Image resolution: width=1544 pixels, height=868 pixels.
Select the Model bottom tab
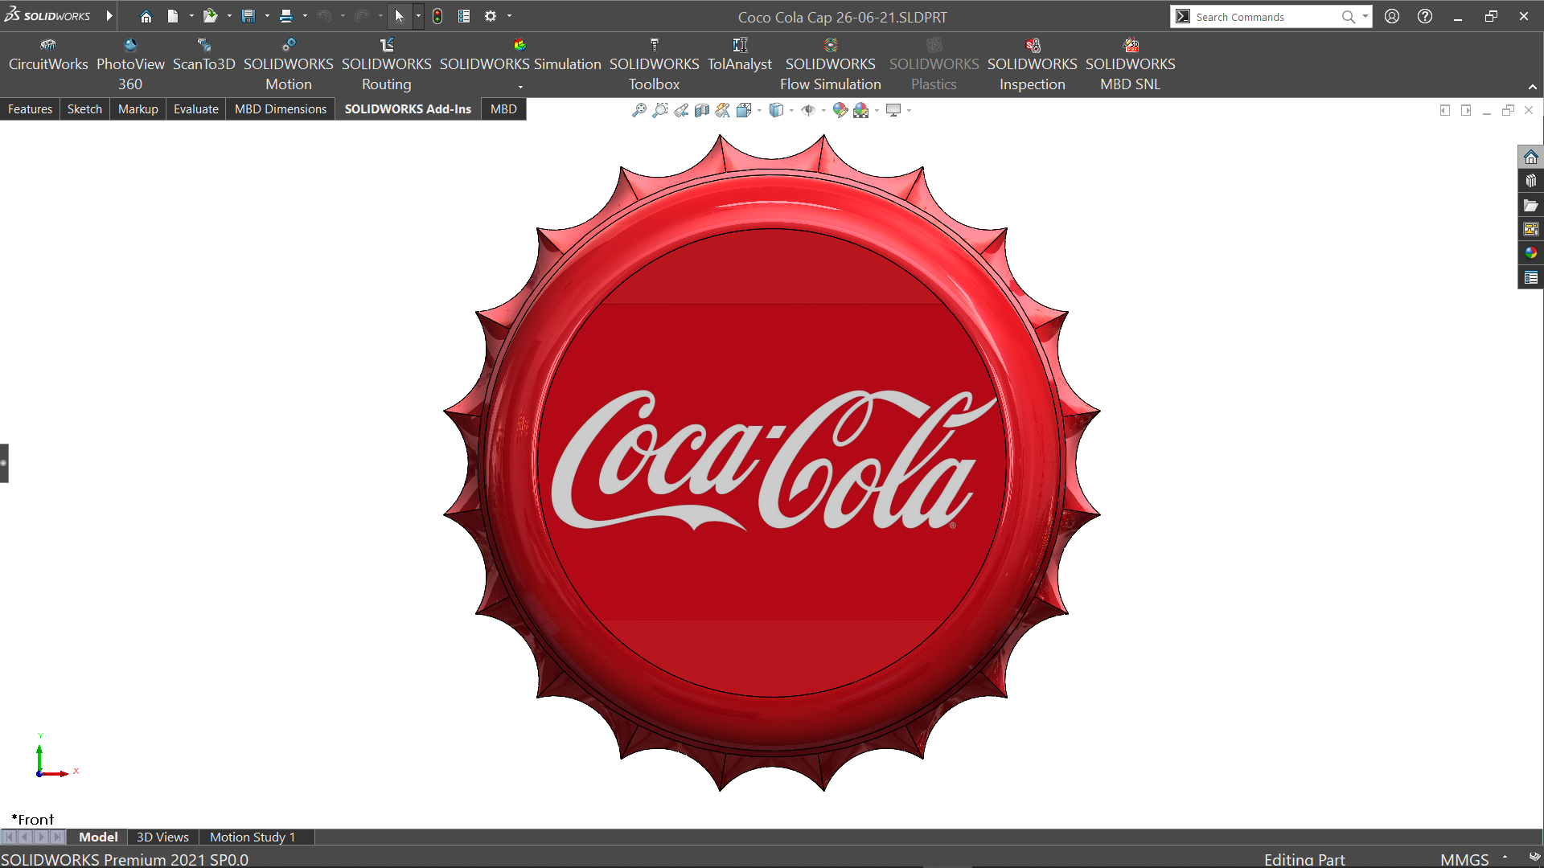click(x=98, y=837)
